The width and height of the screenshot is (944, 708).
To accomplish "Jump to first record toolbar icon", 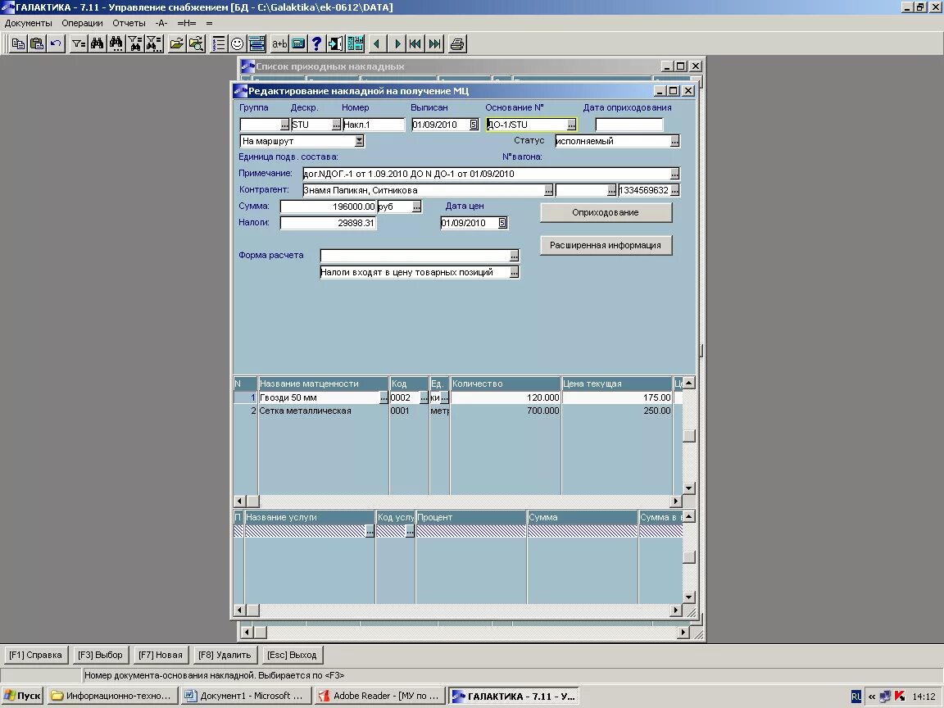I will (415, 43).
